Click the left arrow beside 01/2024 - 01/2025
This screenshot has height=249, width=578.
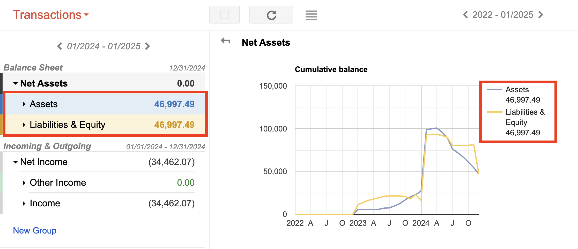tap(59, 46)
